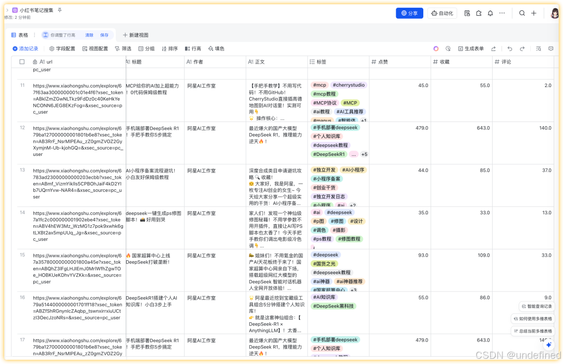Open the 收藏 column header menu

click(x=462, y=62)
